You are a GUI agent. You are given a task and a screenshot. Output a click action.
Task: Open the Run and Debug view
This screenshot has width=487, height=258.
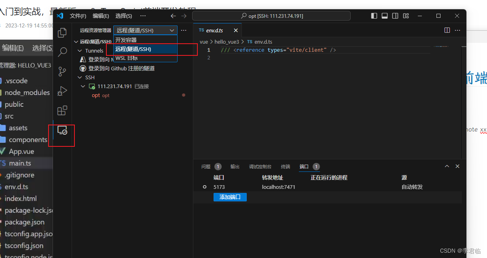pos(62,91)
